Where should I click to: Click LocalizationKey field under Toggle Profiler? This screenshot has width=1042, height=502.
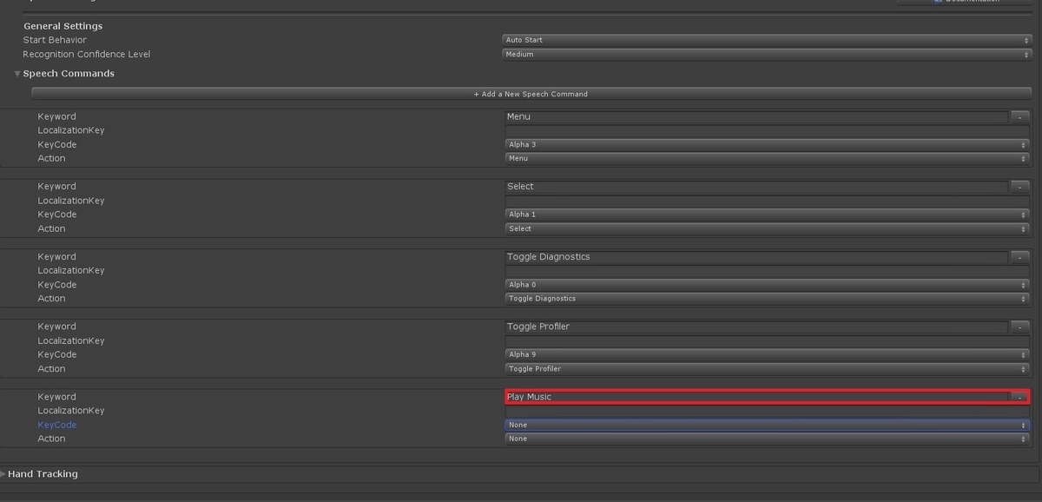tap(767, 340)
